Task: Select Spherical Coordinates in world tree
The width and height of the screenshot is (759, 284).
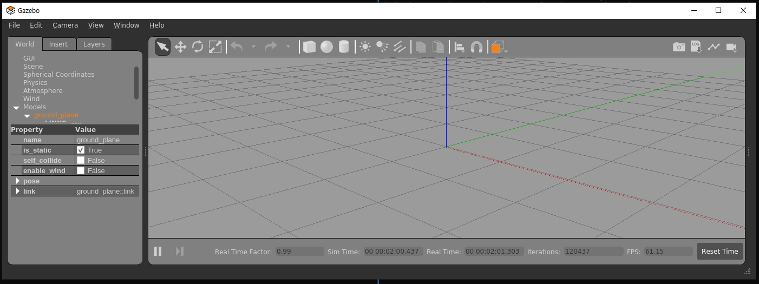Action: pyautogui.click(x=58, y=74)
